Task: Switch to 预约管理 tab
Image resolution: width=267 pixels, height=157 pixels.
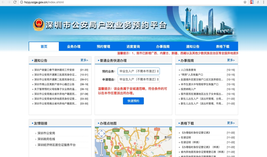Action: click(x=103, y=46)
